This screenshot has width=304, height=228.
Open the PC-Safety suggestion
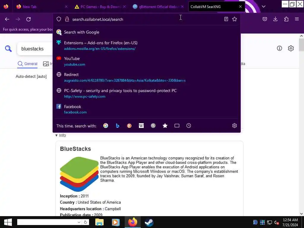pos(147,93)
